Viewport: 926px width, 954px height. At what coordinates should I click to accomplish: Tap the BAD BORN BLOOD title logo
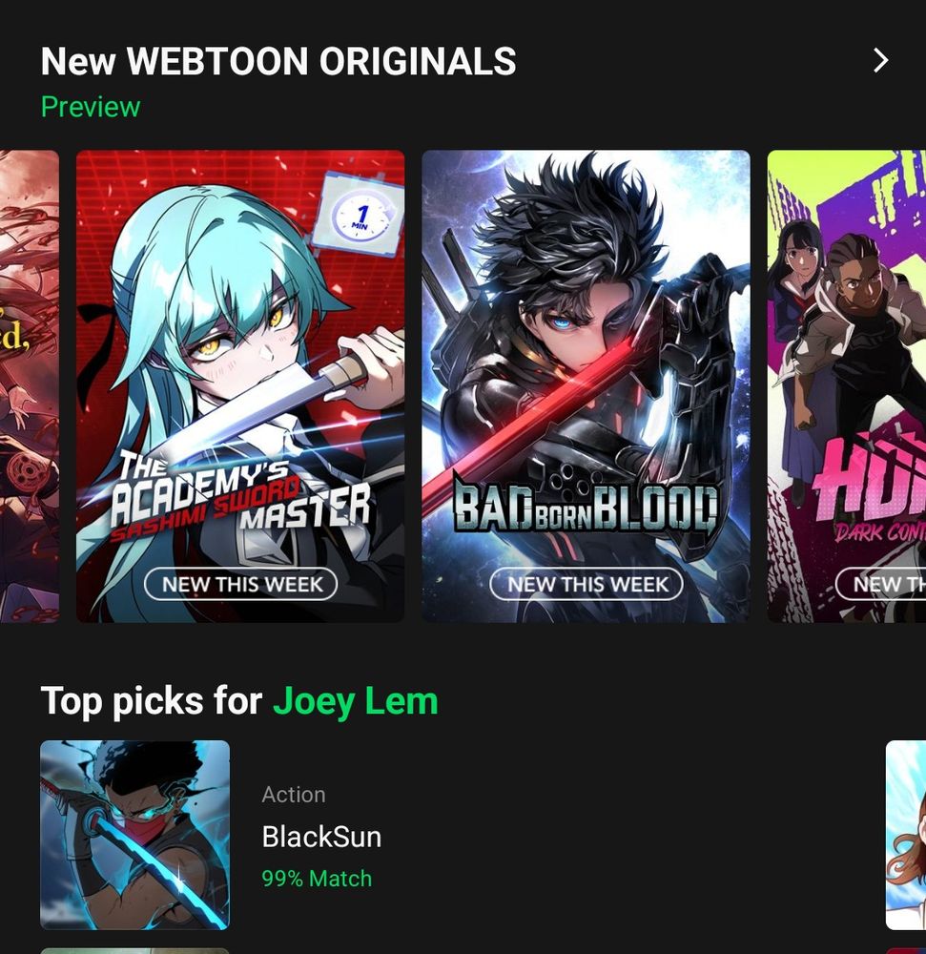[586, 507]
